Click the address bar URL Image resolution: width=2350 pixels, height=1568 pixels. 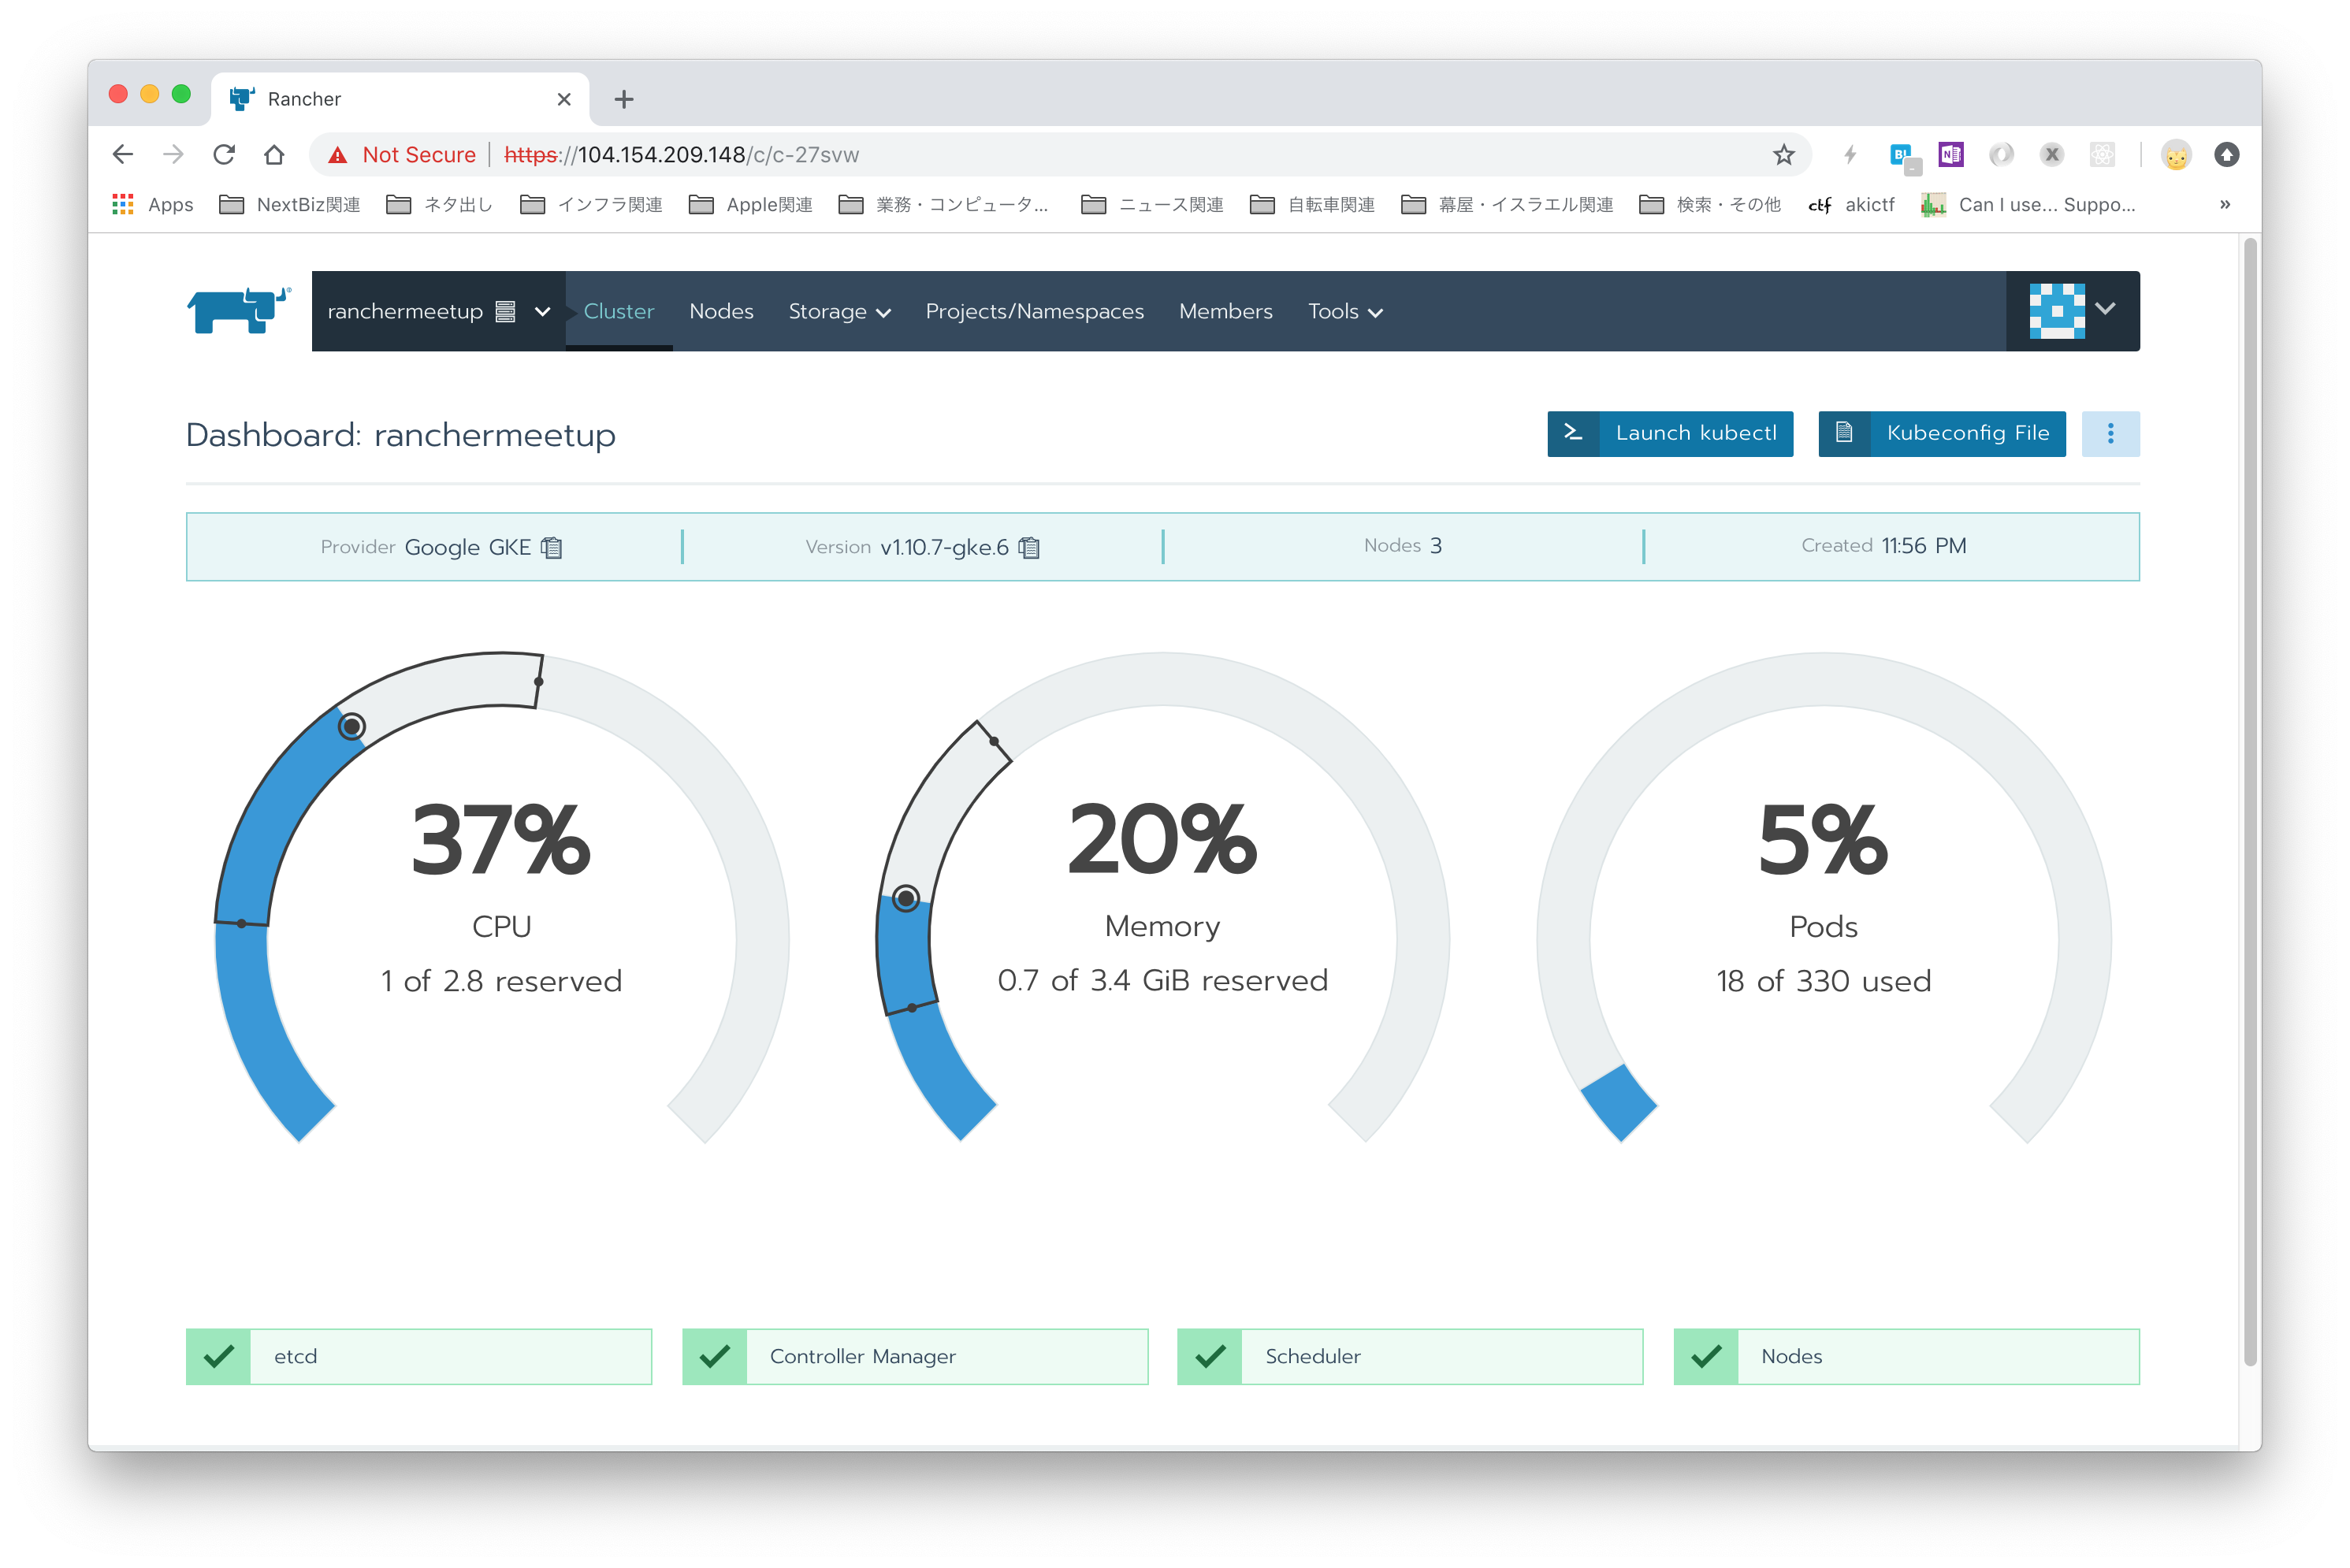682,155
